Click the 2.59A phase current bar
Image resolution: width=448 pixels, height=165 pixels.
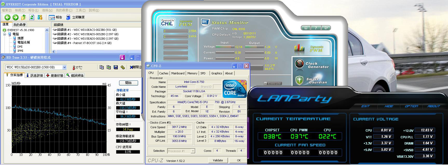pyautogui.click(x=175, y=31)
